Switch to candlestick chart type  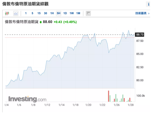click(7, 13)
